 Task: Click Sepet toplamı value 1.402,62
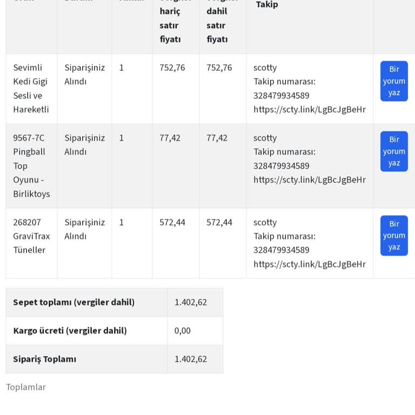click(191, 302)
